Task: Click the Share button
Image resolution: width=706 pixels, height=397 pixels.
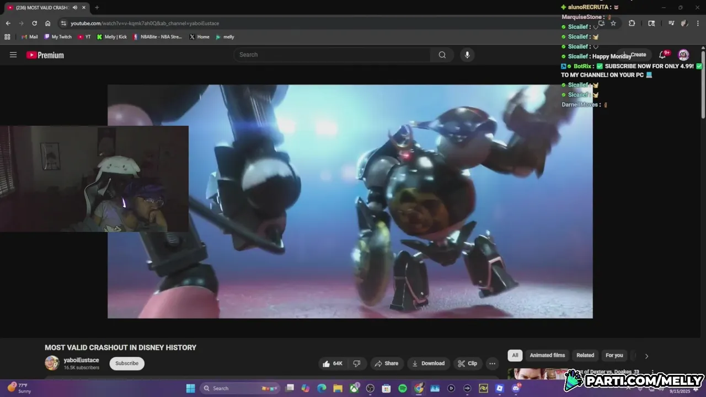Action: coord(386,363)
